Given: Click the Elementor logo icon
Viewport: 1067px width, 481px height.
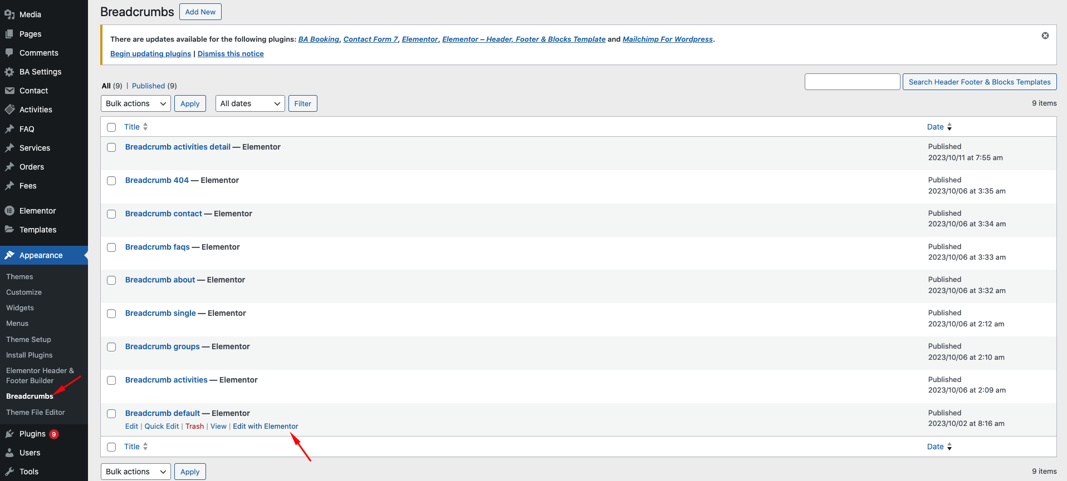Looking at the screenshot, I should coord(9,211).
